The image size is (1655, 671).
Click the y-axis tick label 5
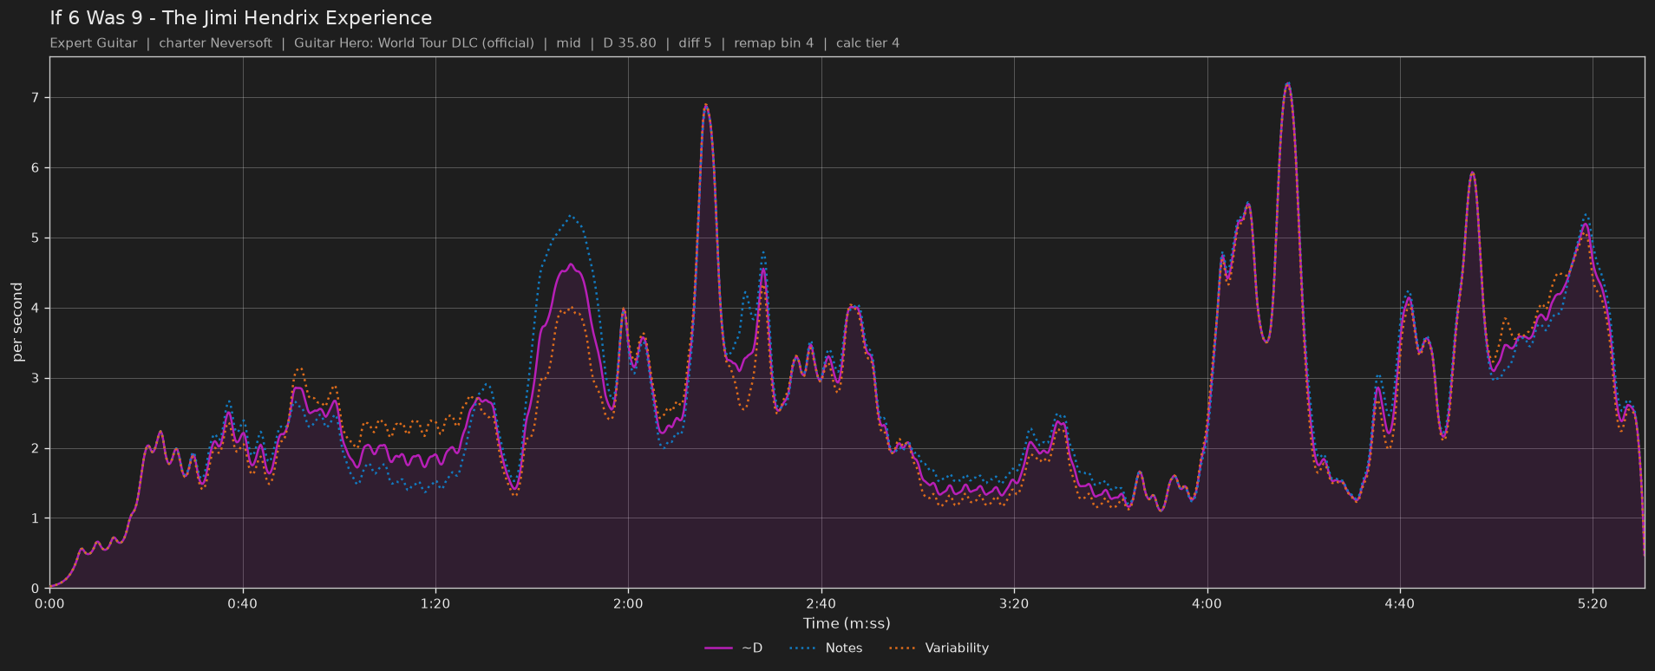[36, 238]
